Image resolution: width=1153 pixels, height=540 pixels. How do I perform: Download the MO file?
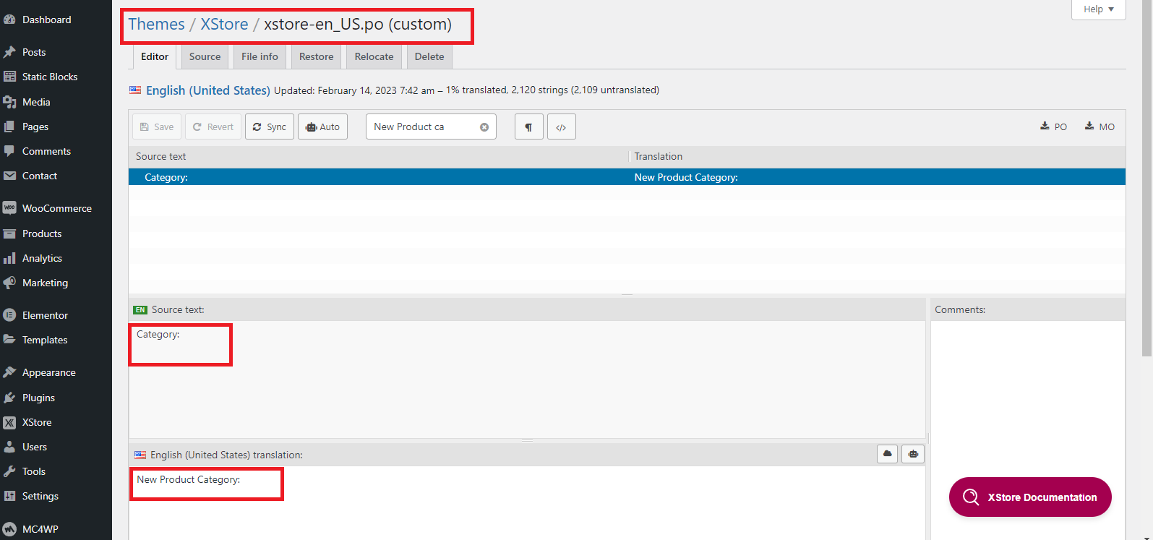pyautogui.click(x=1100, y=127)
